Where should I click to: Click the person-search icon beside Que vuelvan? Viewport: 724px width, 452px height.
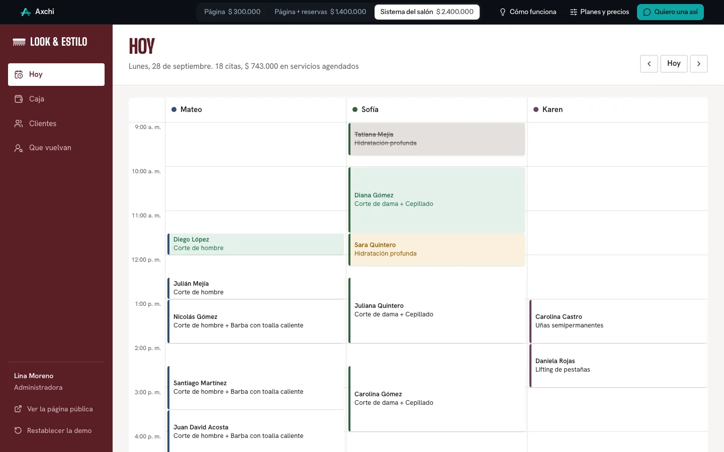pyautogui.click(x=19, y=148)
